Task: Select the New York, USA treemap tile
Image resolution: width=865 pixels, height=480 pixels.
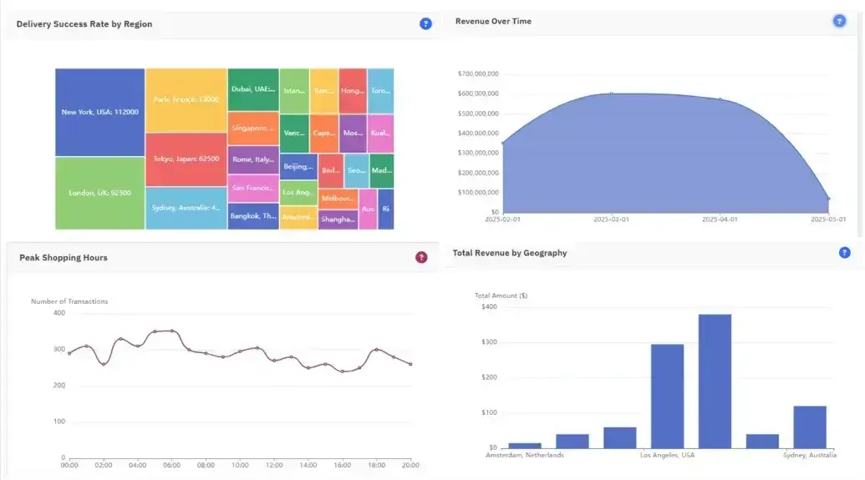Action: (100, 112)
